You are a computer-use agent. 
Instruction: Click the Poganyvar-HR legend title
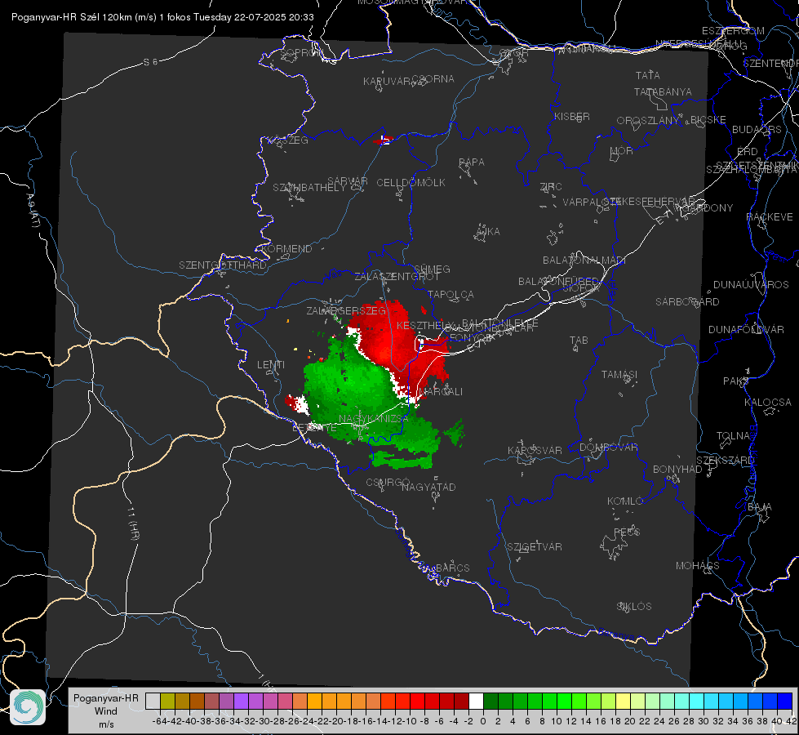coord(106,697)
